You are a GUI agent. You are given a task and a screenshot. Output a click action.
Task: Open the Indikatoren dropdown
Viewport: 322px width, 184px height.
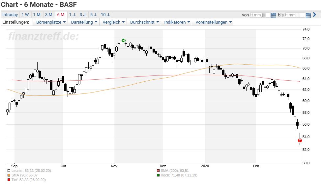pos(177,22)
